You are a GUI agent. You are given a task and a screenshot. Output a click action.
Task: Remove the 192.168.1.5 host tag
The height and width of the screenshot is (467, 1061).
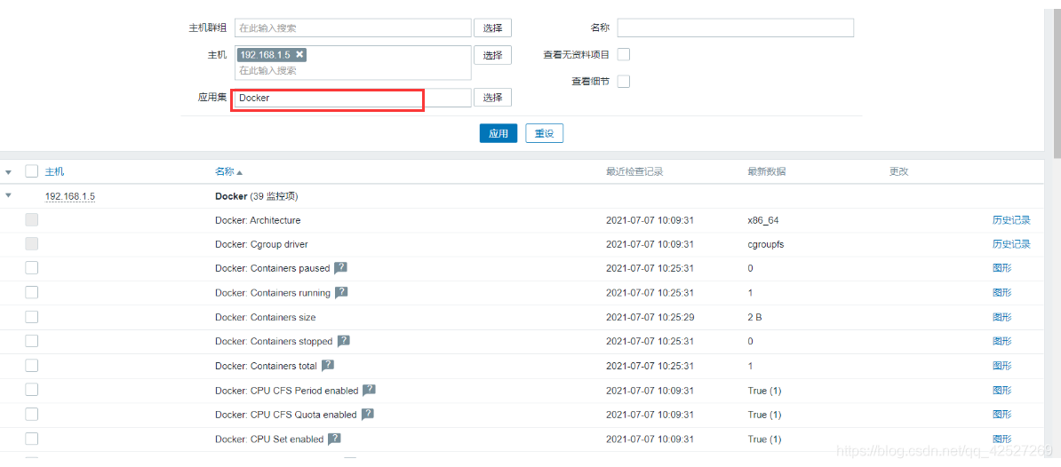pos(300,55)
